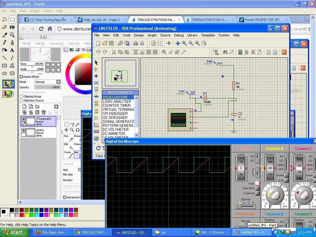Viewport: 316px width, 237px height.
Task: Toggle the oscilloscope One-Shot button
Action: coord(257,188)
